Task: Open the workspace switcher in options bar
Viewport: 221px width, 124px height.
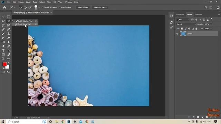Action: [x=211, y=8]
